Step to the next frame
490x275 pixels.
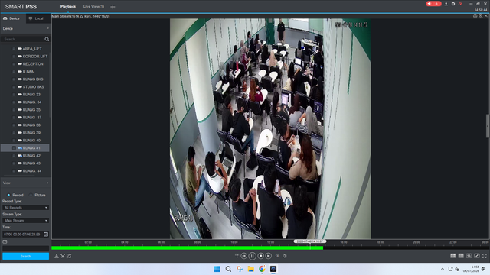(x=269, y=256)
